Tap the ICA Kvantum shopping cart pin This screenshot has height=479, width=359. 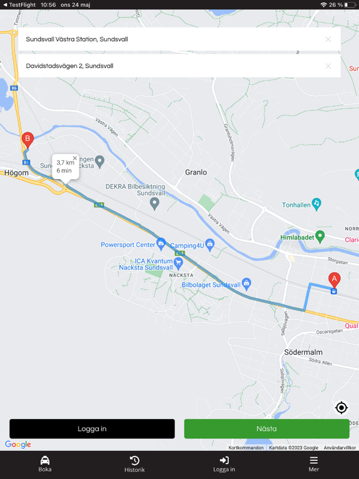tap(178, 263)
